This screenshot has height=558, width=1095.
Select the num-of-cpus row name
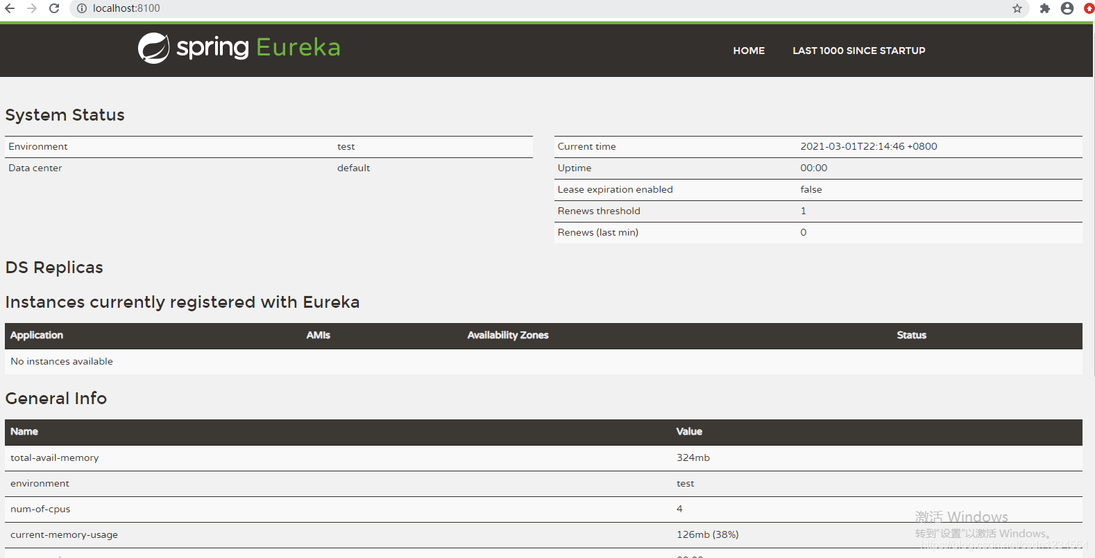40,509
